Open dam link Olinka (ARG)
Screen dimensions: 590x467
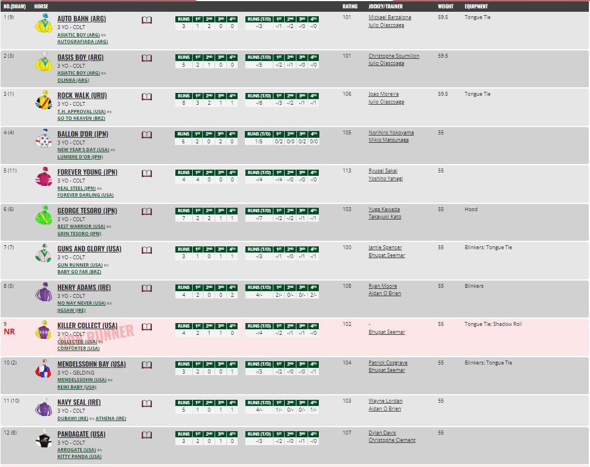click(x=73, y=80)
